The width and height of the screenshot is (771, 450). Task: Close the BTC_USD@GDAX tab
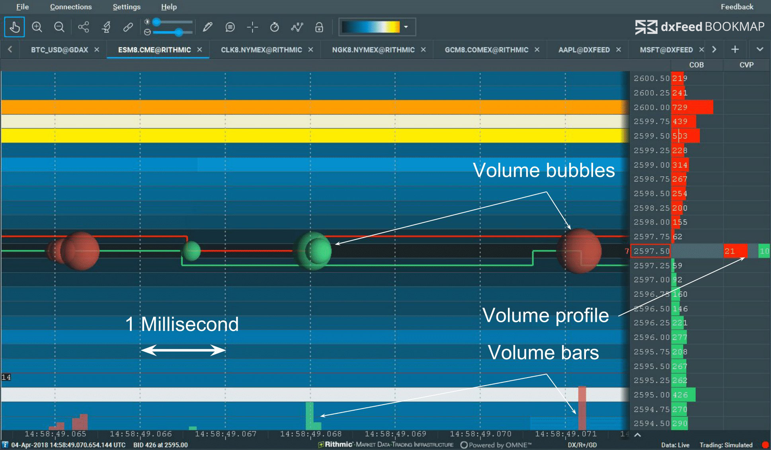(x=97, y=50)
